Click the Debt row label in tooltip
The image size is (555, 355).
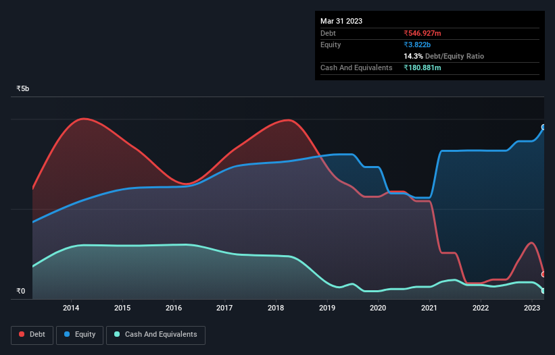tap(328, 33)
